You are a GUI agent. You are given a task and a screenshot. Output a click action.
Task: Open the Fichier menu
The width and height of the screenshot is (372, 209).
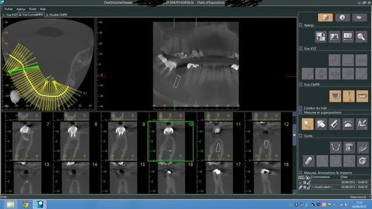(x=9, y=9)
